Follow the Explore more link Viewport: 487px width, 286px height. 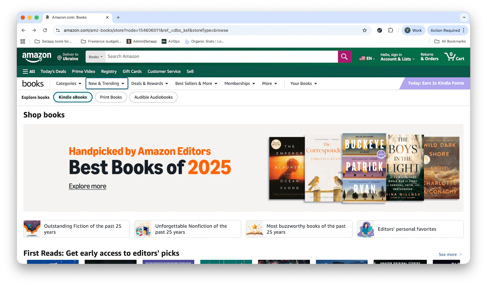click(87, 186)
